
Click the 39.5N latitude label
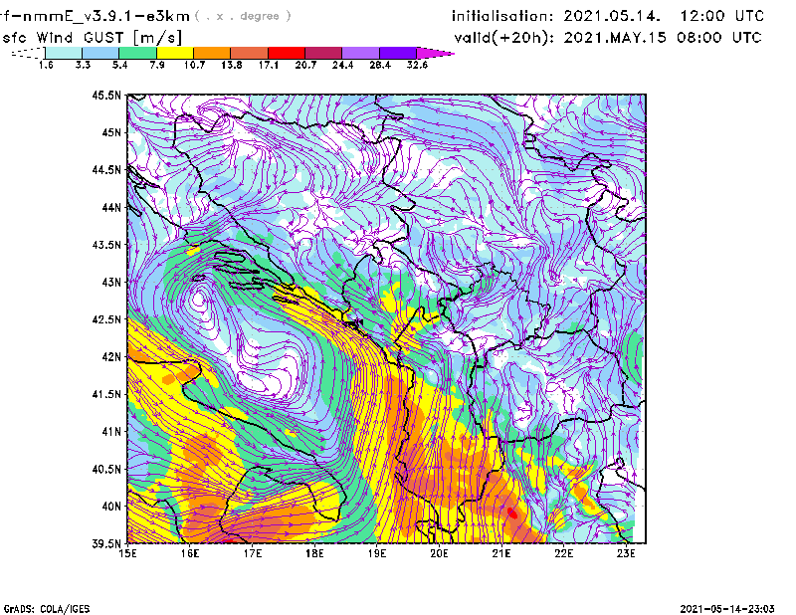click(x=107, y=544)
